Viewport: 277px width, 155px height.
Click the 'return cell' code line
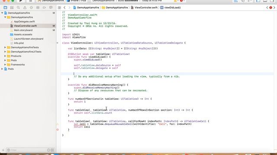(x=82, y=127)
